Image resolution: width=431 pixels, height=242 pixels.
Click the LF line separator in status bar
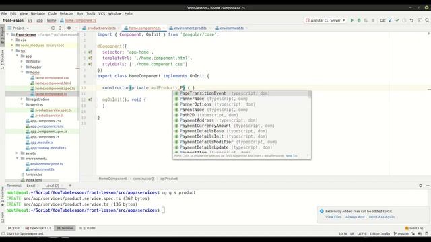[x=352, y=234]
